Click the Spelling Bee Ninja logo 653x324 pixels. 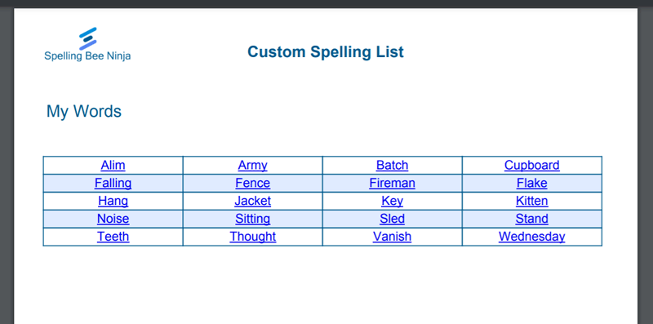tap(87, 44)
